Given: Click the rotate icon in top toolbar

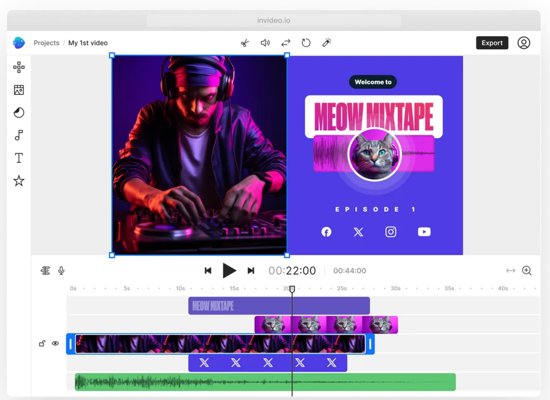Looking at the screenshot, I should coord(306,43).
